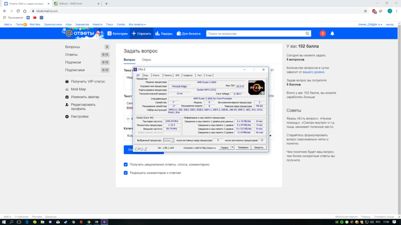
Task: Expand Все проекты dropdown
Action: tap(137, 24)
